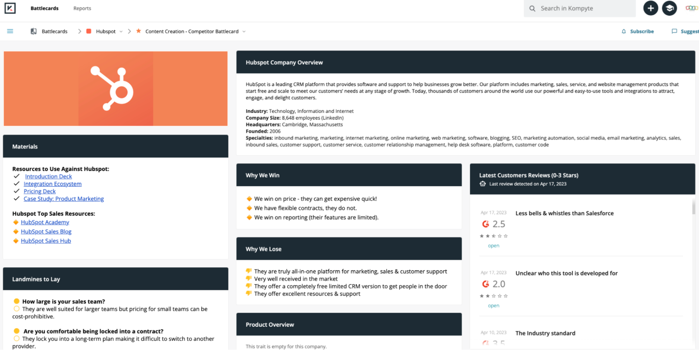Open the Battlecards tab in top navigation
699x350 pixels.
coord(44,8)
